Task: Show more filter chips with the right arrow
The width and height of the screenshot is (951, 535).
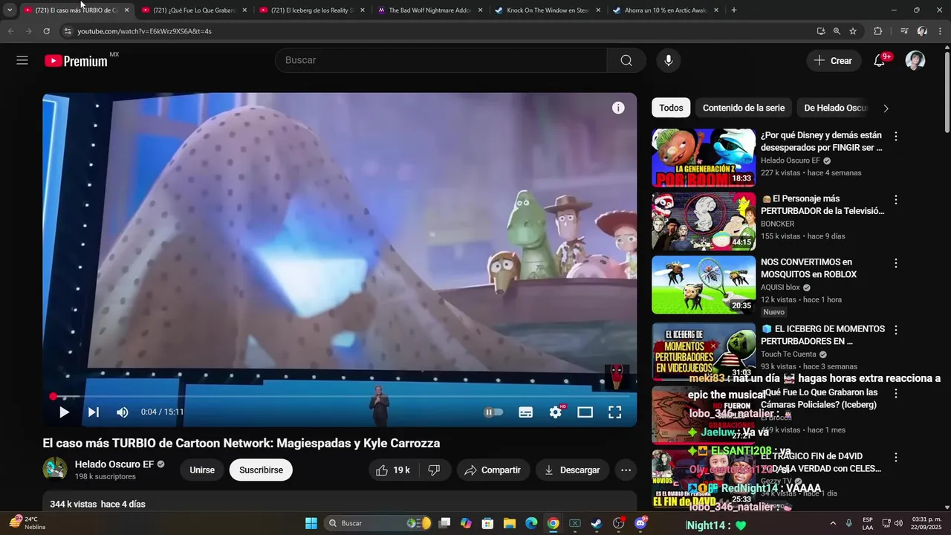Action: tap(886, 108)
